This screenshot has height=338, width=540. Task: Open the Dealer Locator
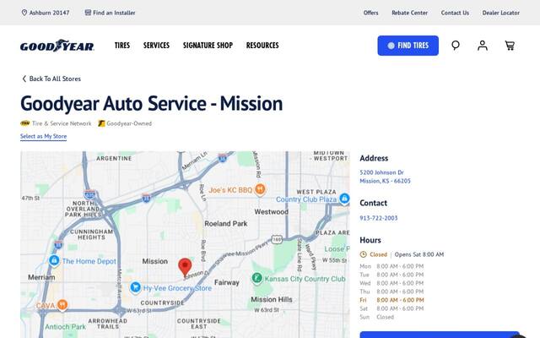coord(500,13)
